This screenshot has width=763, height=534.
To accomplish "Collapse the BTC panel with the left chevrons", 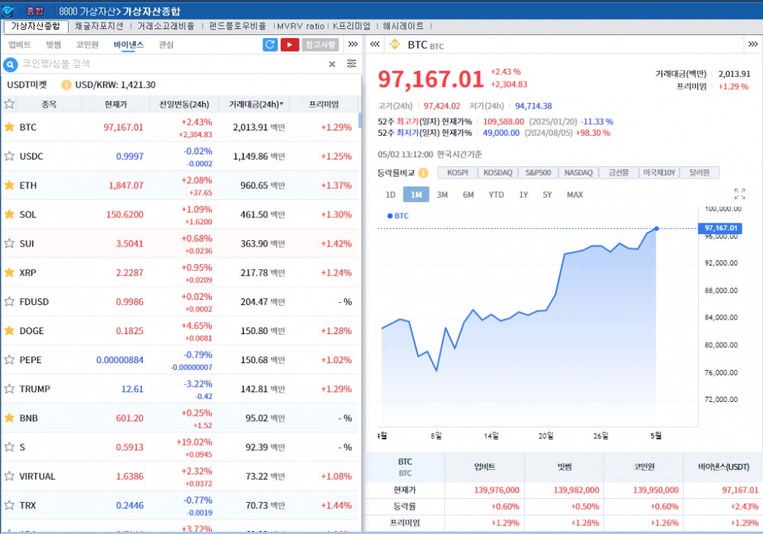I will coord(373,44).
